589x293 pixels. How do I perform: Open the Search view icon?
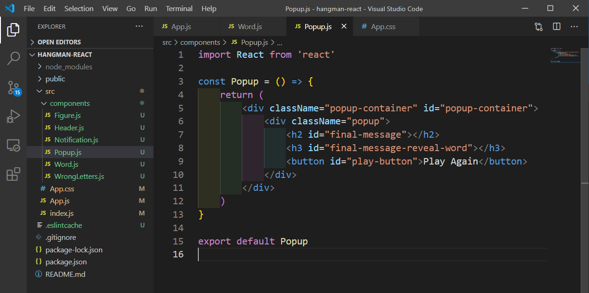[13, 58]
